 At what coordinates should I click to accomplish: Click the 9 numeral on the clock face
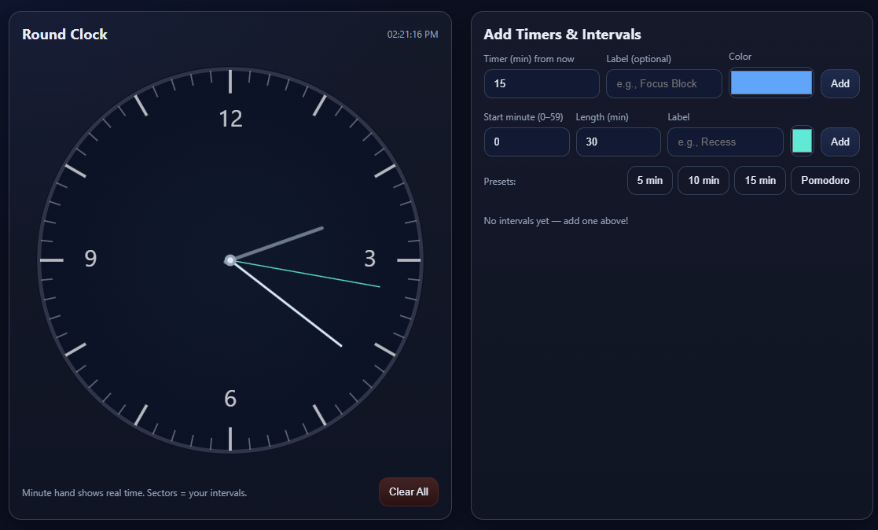pos(90,259)
